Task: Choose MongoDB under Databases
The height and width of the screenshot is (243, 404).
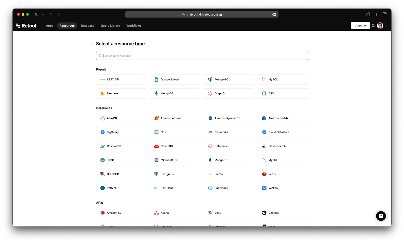Action: [229, 160]
